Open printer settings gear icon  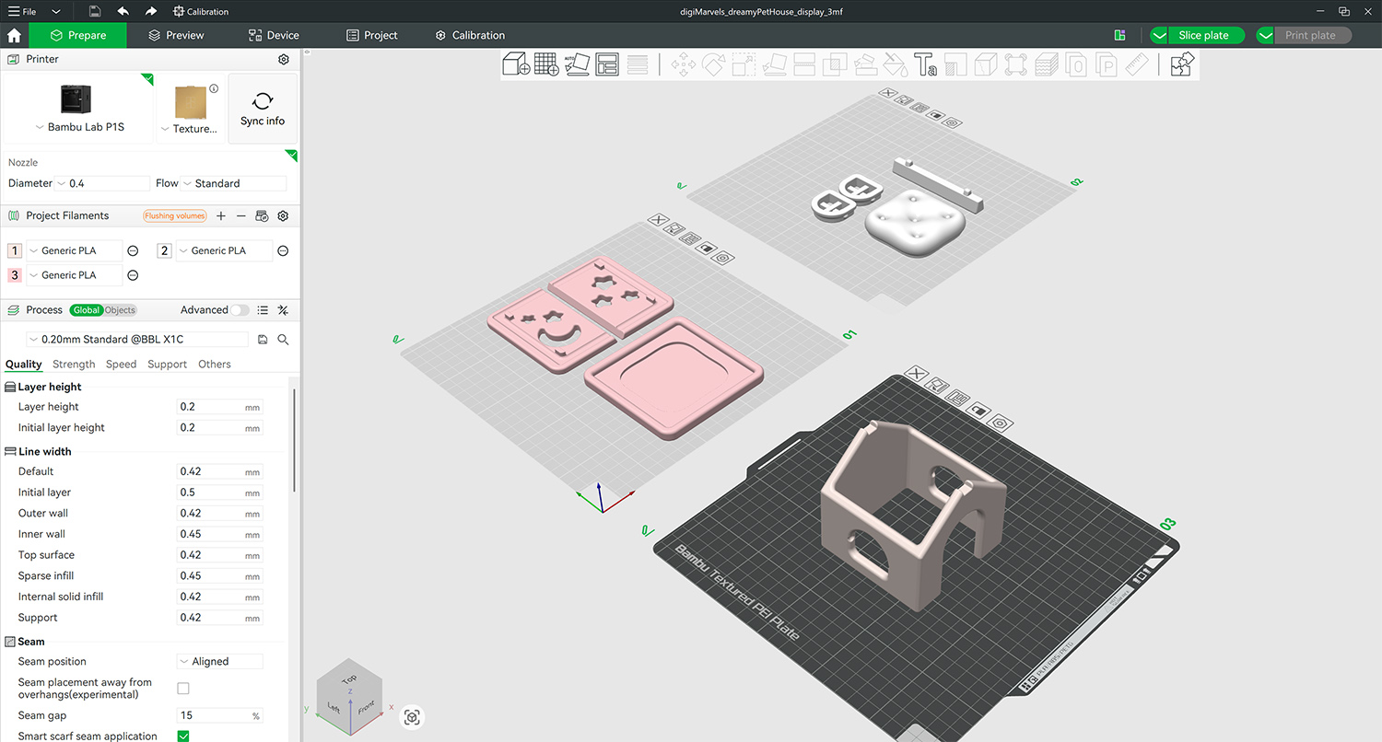coord(284,59)
